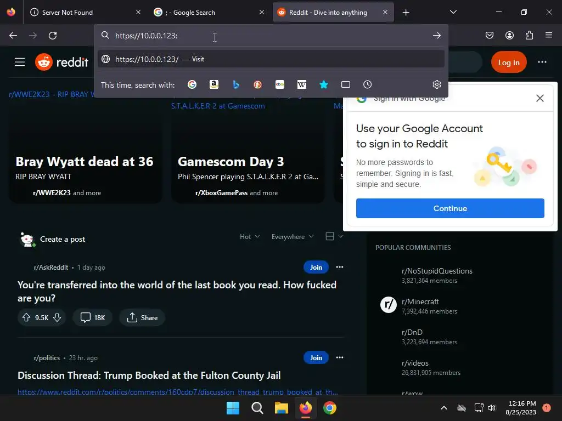562x421 pixels.
Task: Open r/videos community link
Action: [x=415, y=363]
